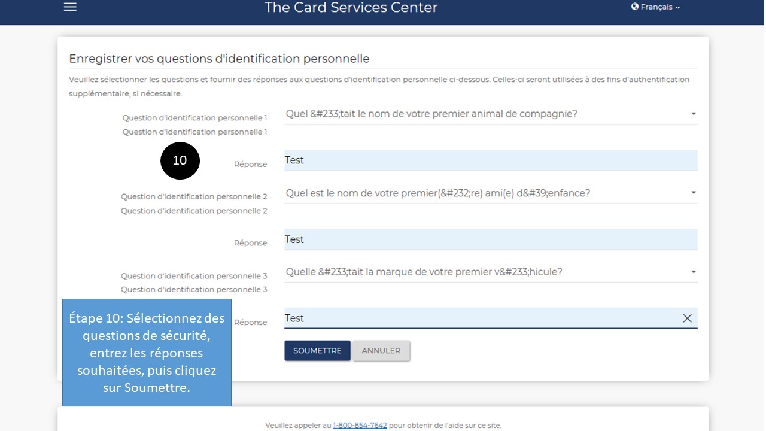Expand the personal identification question 1 dropdown
Viewport: 766px width, 431px height.
coord(491,114)
